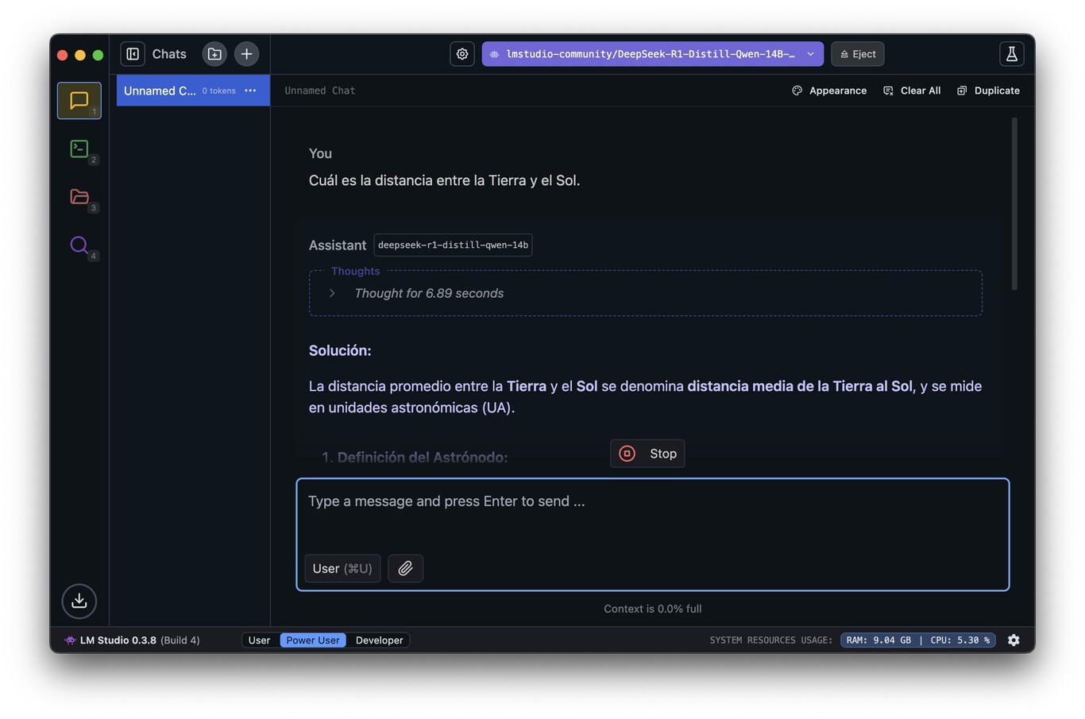Toggle the sidebar layout icon top left
This screenshot has width=1085, height=719.
click(132, 53)
